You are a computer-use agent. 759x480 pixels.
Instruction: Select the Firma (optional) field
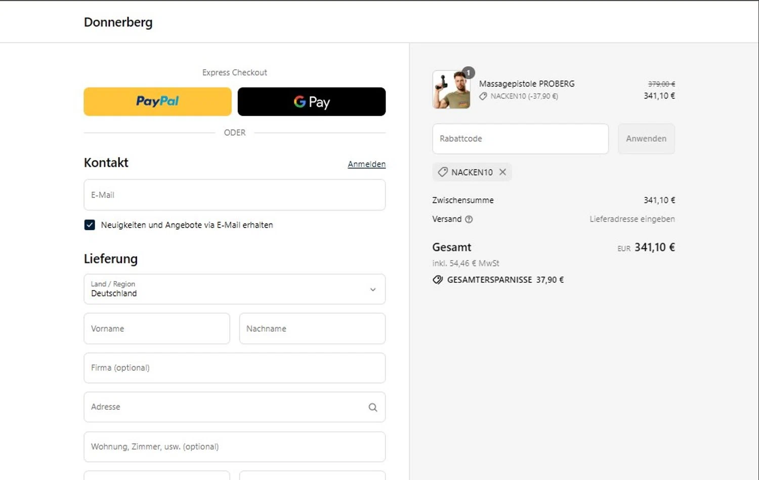pos(235,368)
